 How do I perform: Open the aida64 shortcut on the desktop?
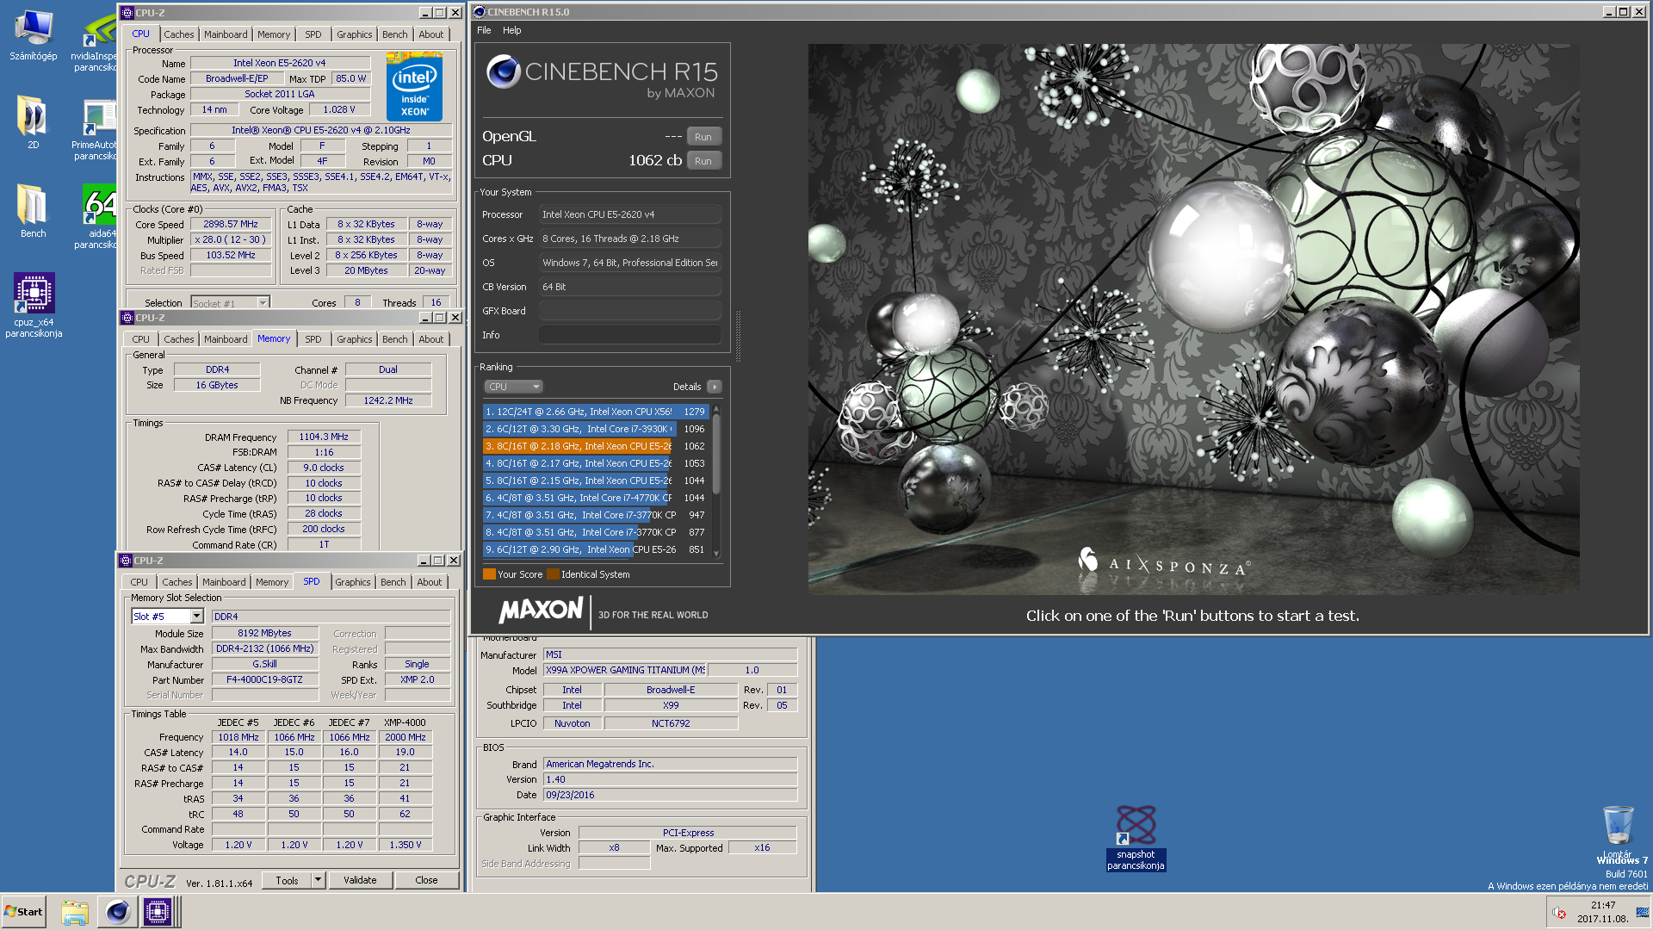100,217
